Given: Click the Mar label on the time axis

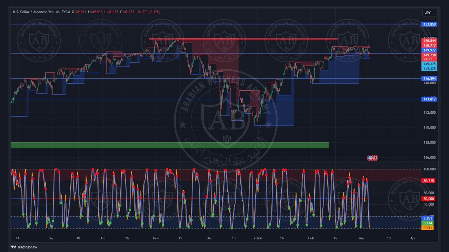Looking at the screenshot, I should [362, 238].
